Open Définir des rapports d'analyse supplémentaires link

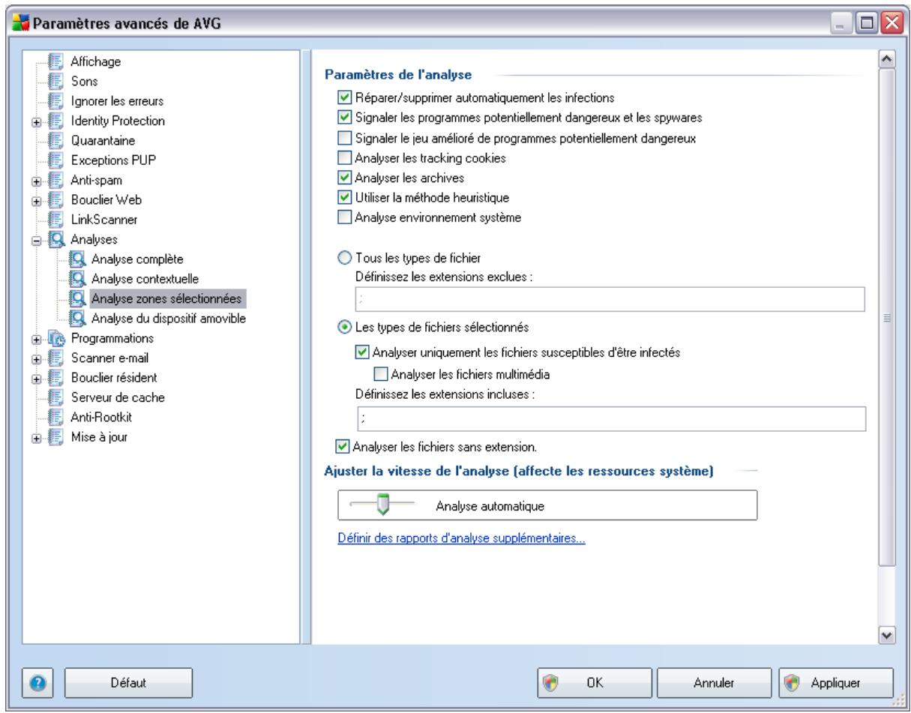point(460,539)
